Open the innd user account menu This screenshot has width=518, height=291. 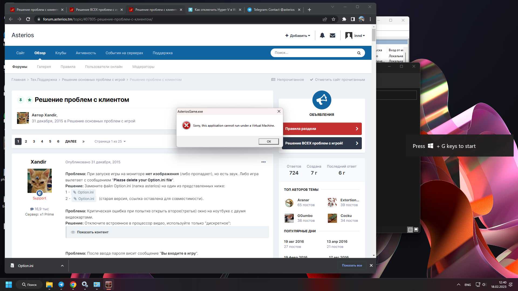point(355,36)
